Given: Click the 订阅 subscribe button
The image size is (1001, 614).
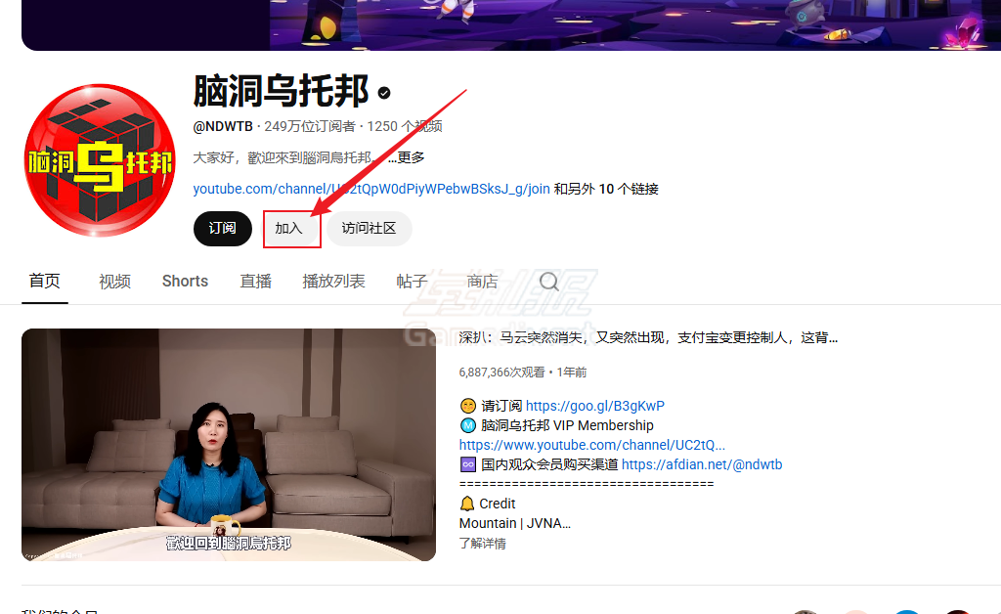Looking at the screenshot, I should [222, 229].
